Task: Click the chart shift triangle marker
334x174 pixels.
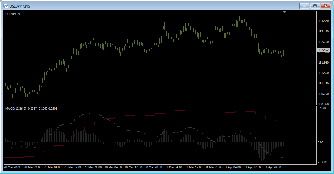Action: pyautogui.click(x=285, y=12)
